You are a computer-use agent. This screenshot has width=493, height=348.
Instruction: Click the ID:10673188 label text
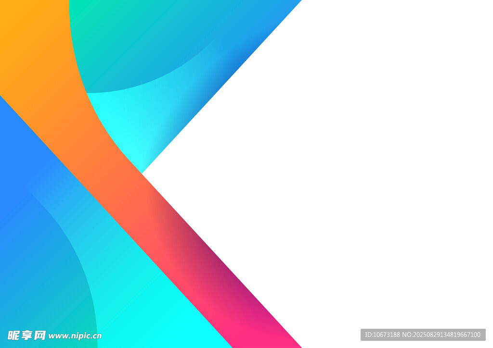coord(382,335)
